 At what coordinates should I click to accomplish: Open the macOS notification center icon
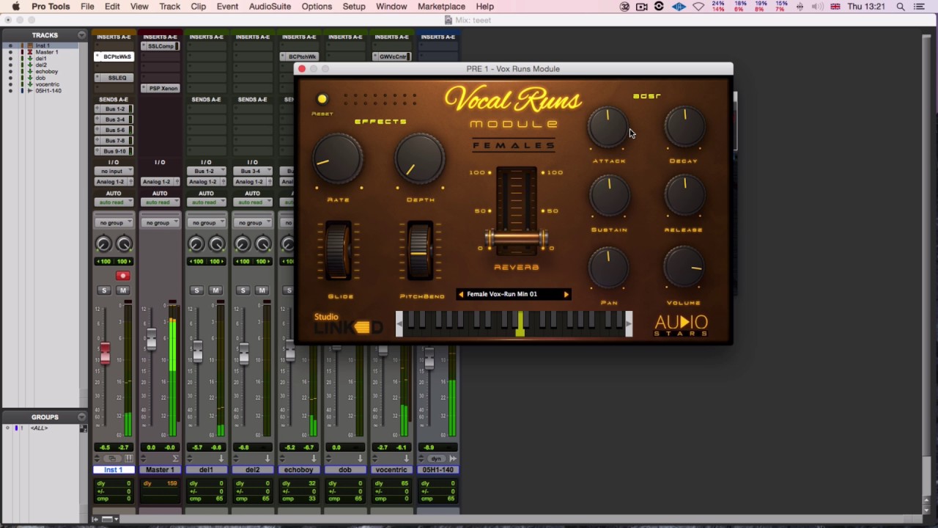[920, 7]
